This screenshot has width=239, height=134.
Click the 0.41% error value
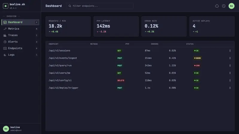point(172,58)
